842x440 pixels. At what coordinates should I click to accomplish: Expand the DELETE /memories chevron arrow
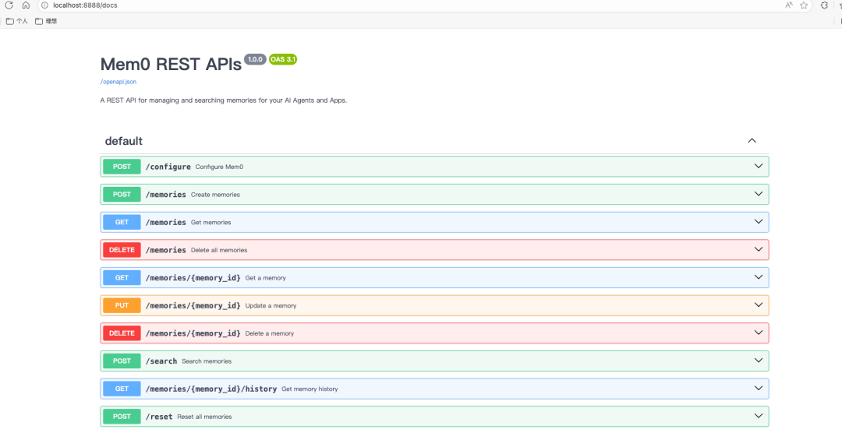pos(759,249)
